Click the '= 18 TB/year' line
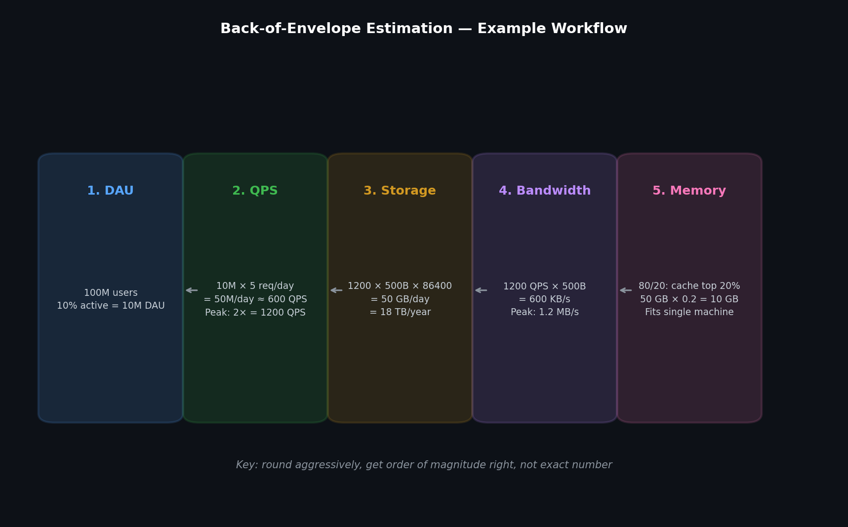 pos(400,312)
